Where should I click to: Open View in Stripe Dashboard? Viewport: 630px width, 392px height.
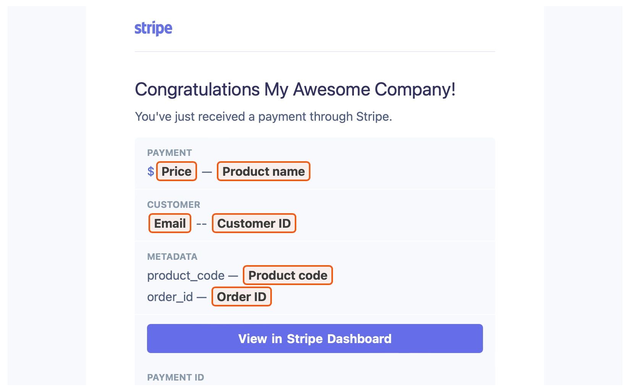[315, 339]
